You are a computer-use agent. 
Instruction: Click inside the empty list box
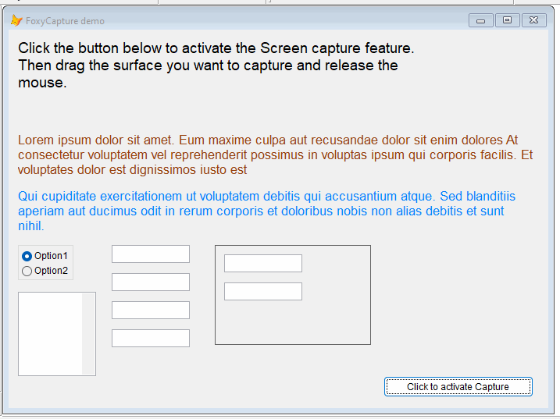[x=50, y=333]
